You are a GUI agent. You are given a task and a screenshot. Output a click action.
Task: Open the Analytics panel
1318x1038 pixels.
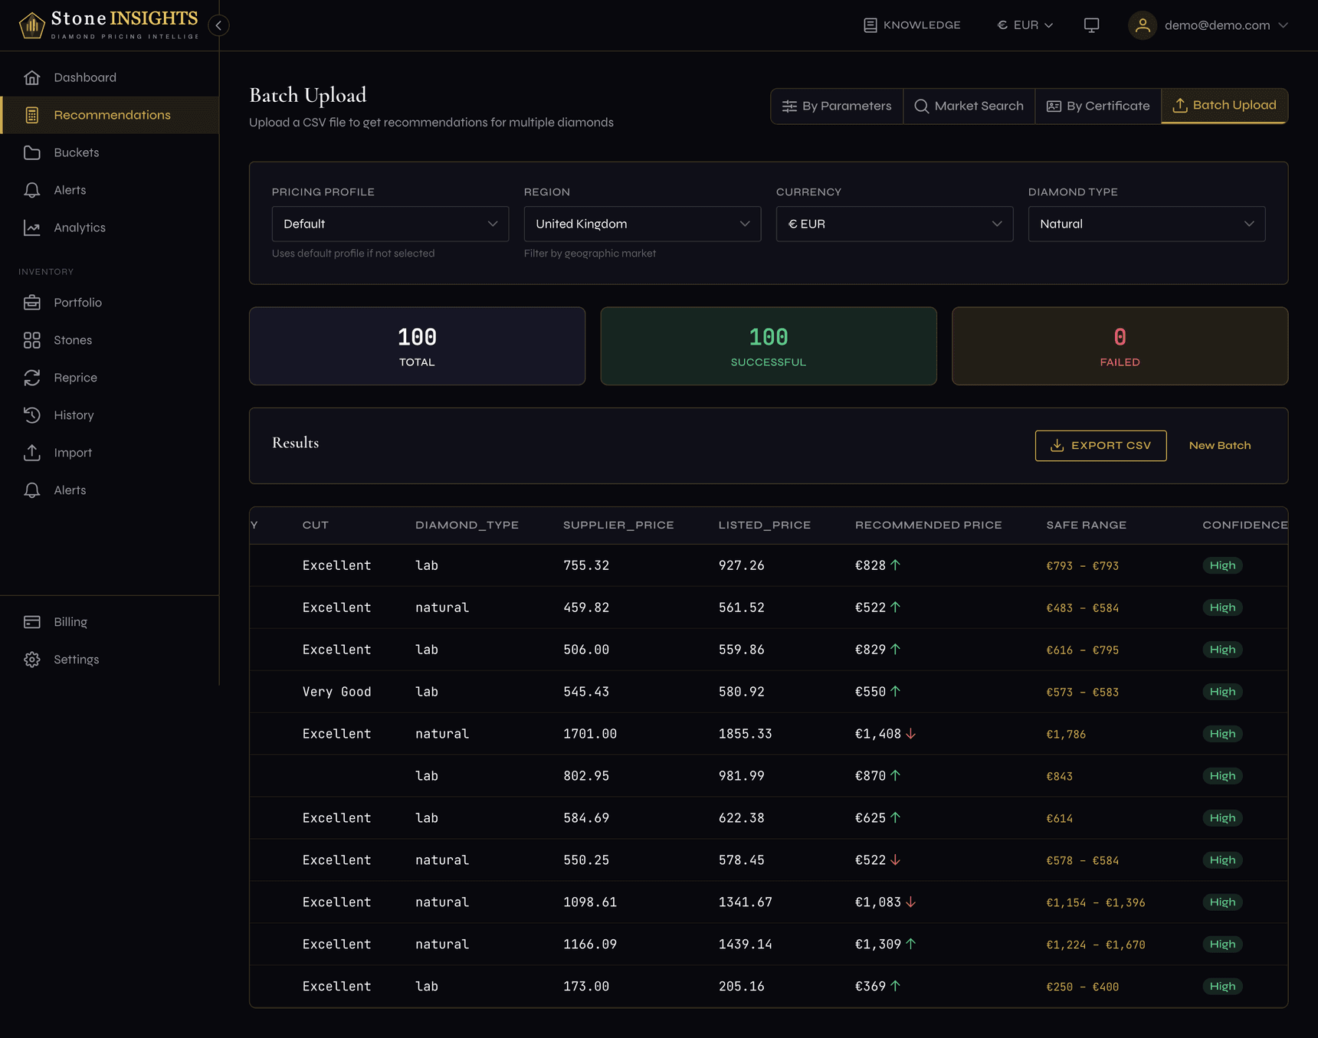(x=79, y=228)
